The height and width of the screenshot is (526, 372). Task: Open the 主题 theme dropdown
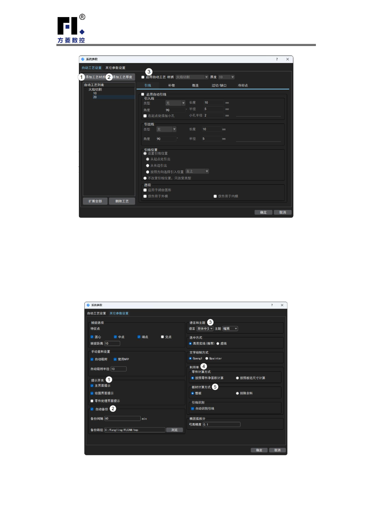pos(230,329)
